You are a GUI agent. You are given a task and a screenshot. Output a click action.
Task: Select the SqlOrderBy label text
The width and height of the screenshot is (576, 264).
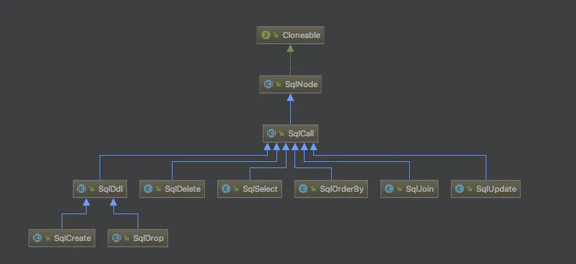coord(342,189)
